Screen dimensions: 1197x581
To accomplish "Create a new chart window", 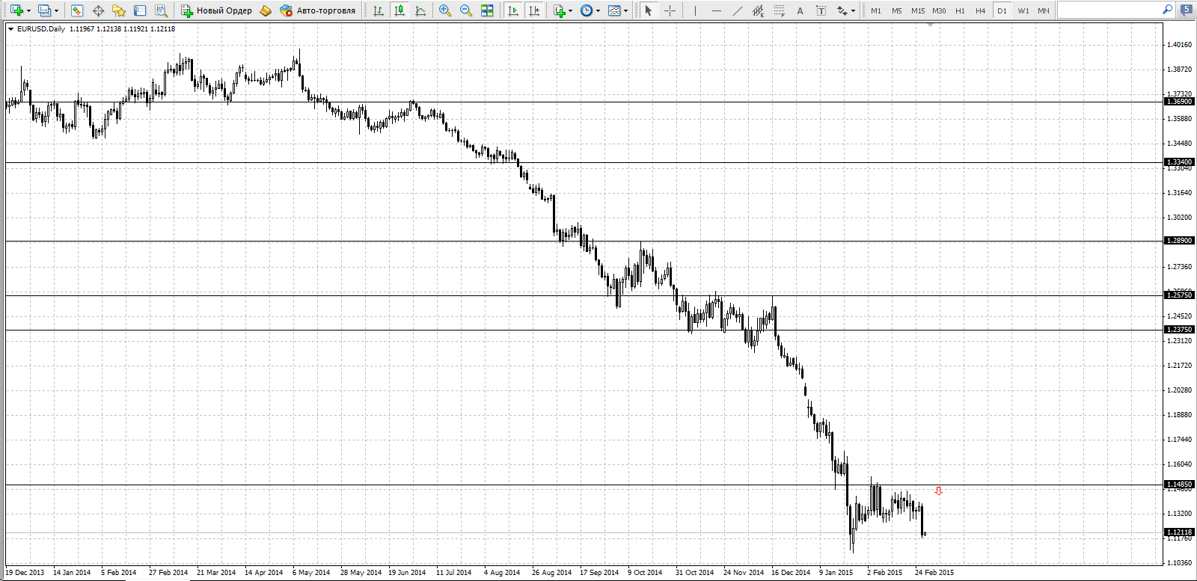I will tap(16, 10).
